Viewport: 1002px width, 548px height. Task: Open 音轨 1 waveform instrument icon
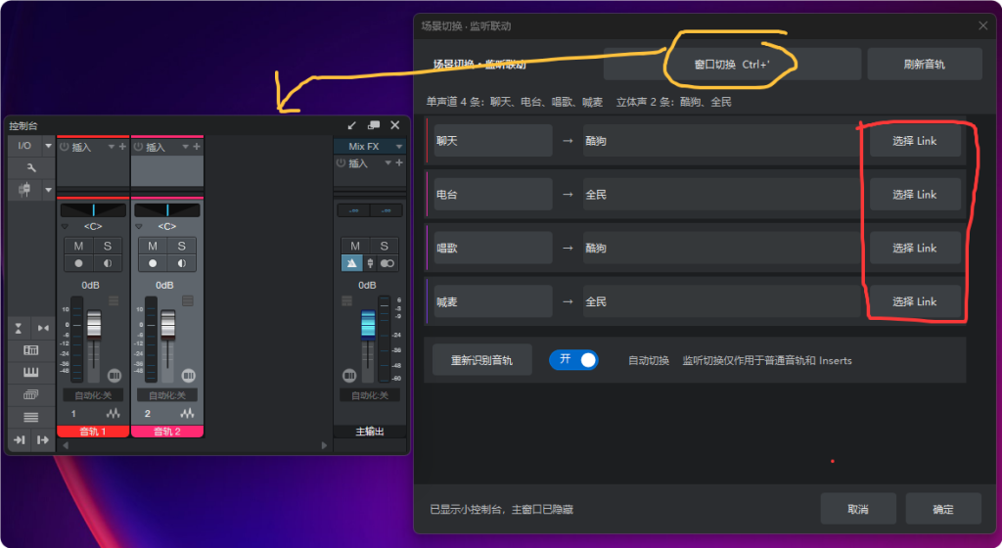pos(114,413)
